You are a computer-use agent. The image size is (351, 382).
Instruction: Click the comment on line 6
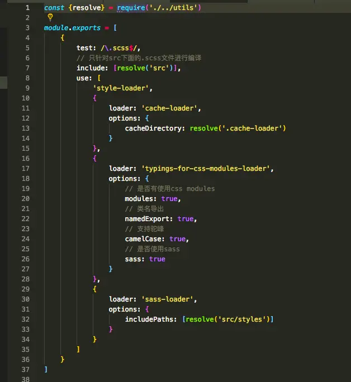tap(139, 58)
